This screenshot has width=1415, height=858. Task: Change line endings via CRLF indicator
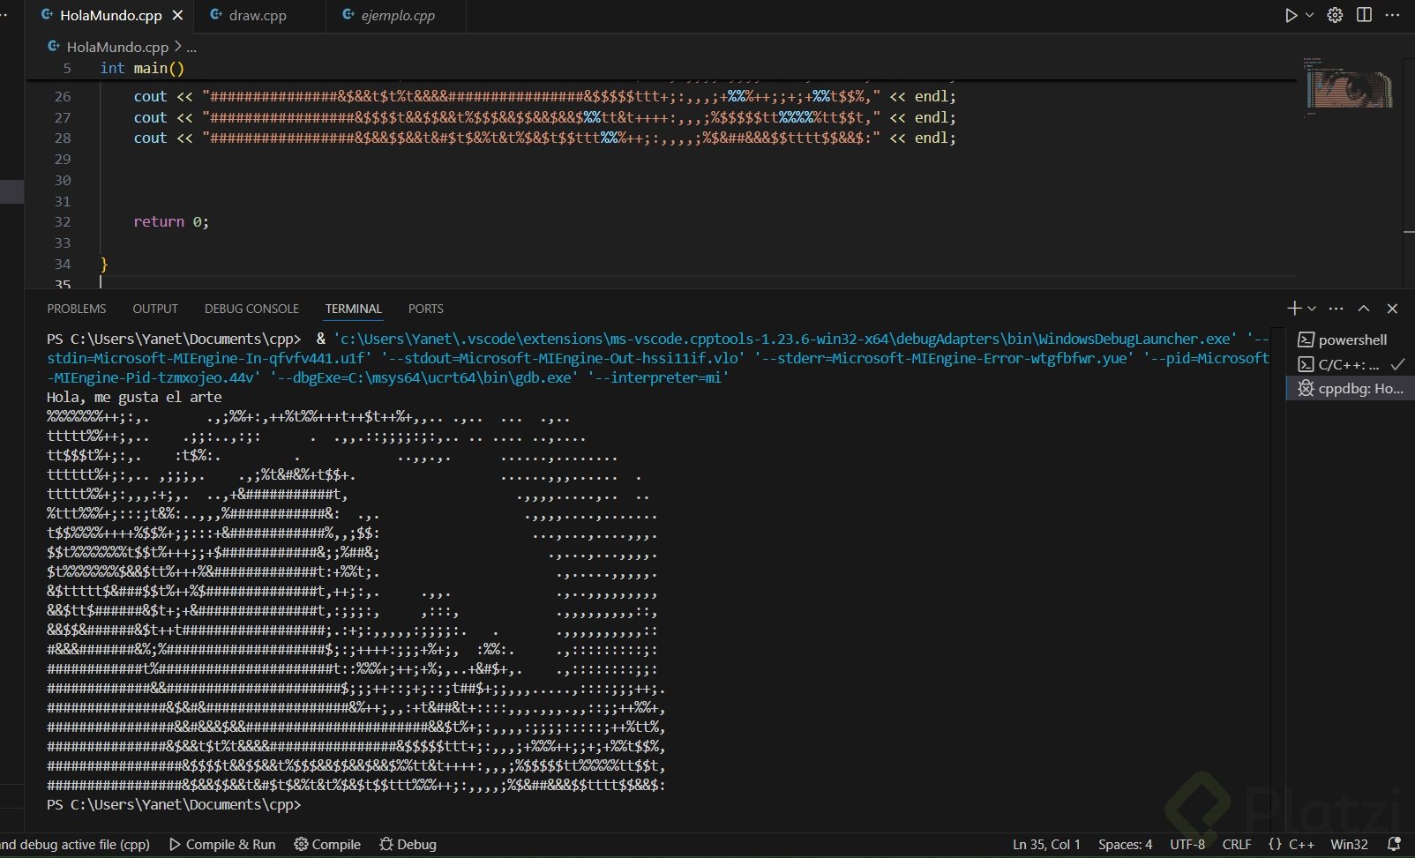(x=1237, y=844)
